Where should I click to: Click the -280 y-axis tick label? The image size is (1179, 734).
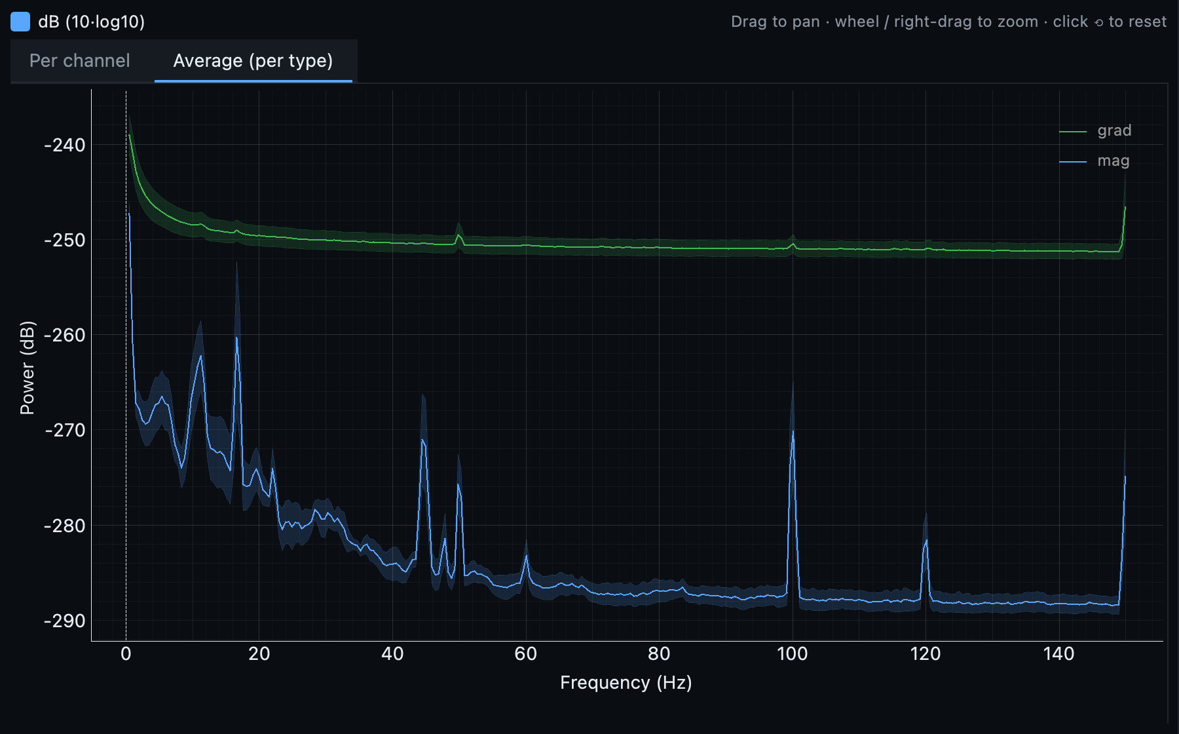(65, 526)
